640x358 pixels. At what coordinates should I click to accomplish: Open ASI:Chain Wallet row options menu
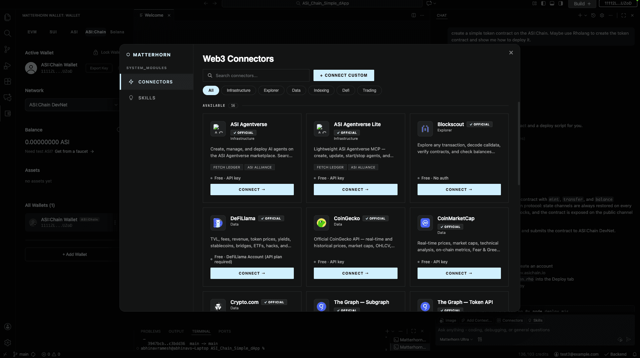coord(115,223)
